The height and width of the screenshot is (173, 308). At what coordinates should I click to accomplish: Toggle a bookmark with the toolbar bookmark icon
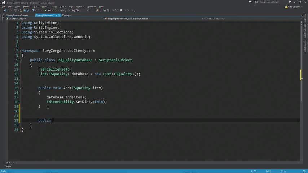121,10
